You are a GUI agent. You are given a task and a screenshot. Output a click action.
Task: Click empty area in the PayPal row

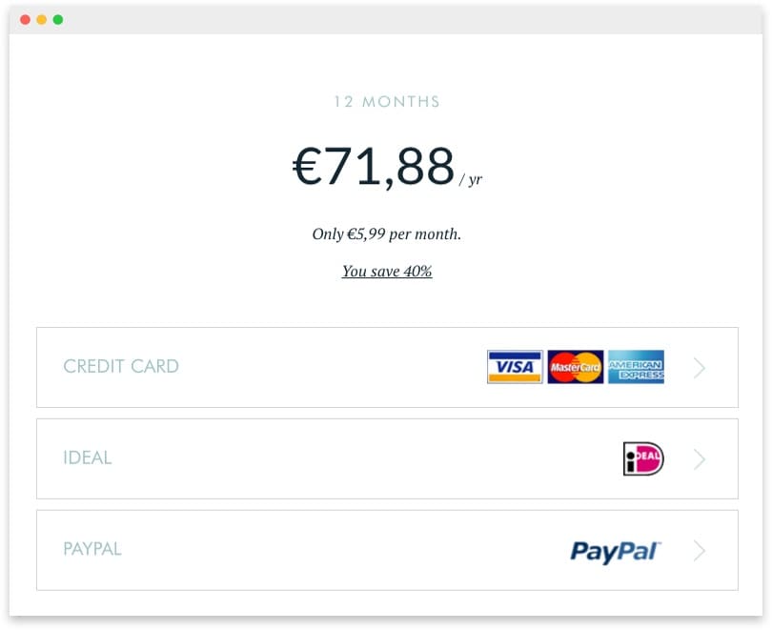(x=345, y=550)
